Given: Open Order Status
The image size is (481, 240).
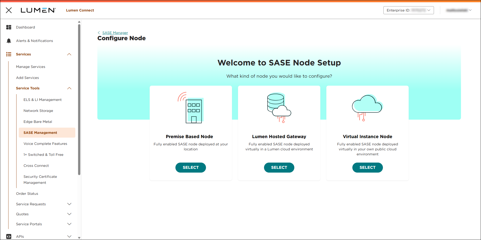Looking at the screenshot, I should [x=27, y=194].
